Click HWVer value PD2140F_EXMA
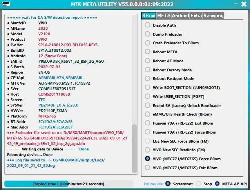Viewport: 250px width, 190px height. click(53, 110)
